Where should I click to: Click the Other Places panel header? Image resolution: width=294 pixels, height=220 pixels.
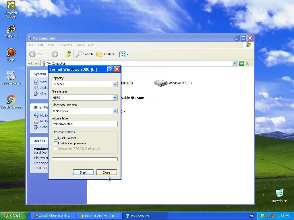(39, 107)
